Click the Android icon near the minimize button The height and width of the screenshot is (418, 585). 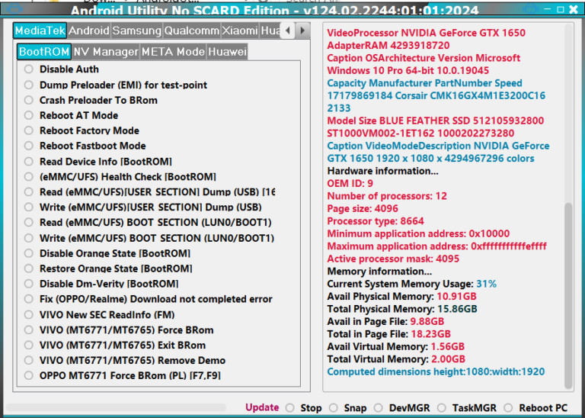pyautogui.click(x=530, y=8)
